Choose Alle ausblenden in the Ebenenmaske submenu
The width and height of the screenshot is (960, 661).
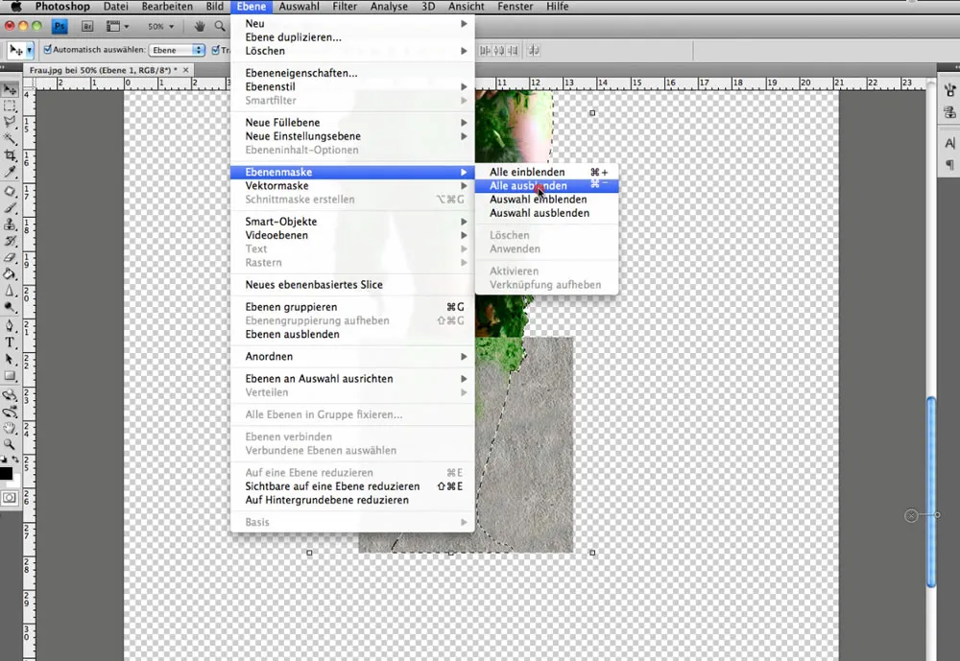click(527, 185)
